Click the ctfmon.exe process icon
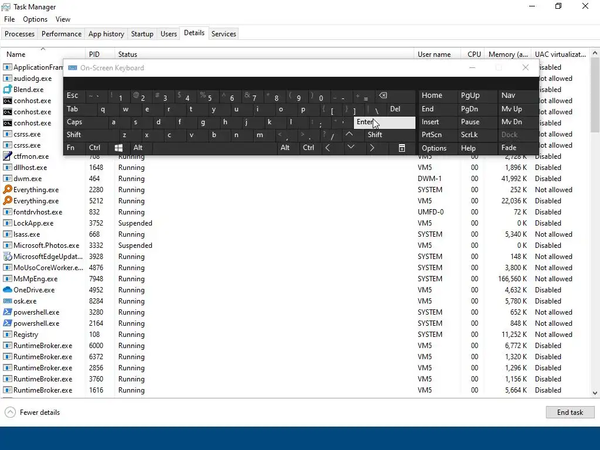Image resolution: width=600 pixels, height=450 pixels. tap(7, 156)
